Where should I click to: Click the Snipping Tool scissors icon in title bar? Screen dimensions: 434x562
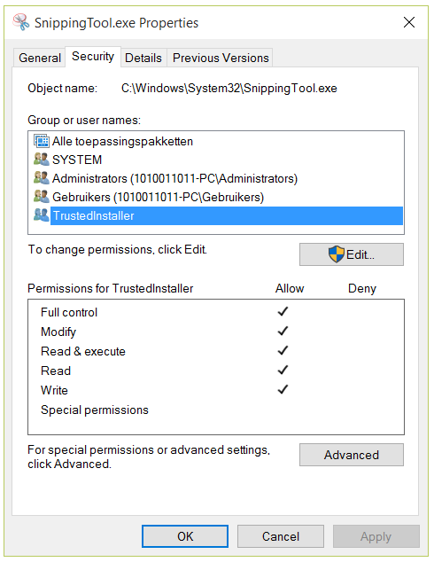click(20, 22)
